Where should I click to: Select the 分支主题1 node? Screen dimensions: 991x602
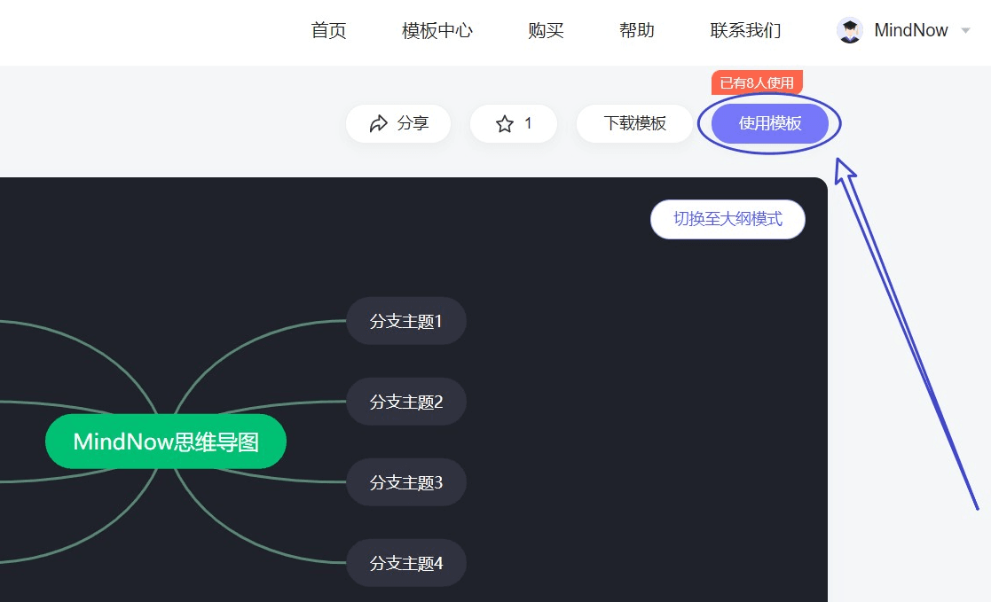(405, 321)
